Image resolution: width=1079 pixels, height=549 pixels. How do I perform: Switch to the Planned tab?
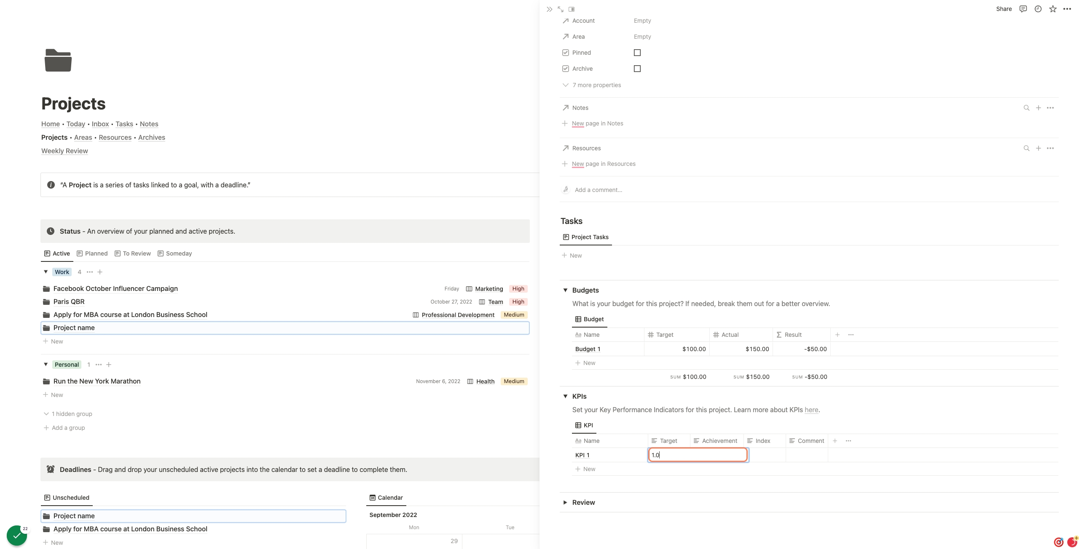pyautogui.click(x=92, y=253)
